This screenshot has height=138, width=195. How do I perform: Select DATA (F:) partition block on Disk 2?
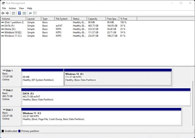106,97
